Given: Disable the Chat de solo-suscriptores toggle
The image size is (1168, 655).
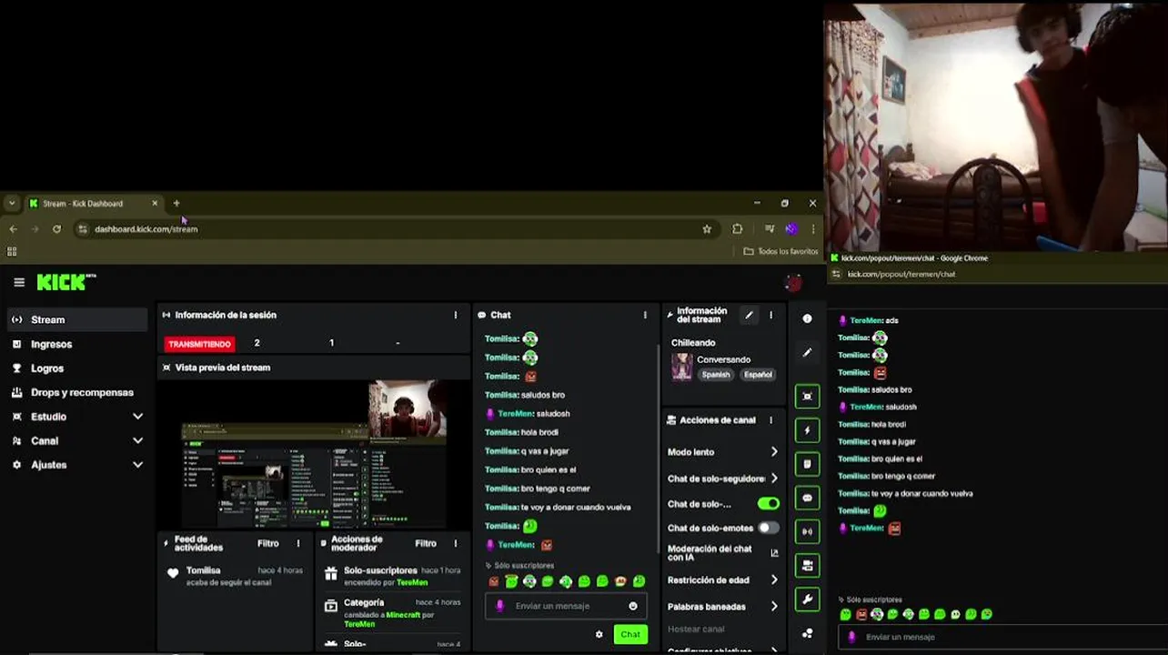Looking at the screenshot, I should (x=769, y=503).
